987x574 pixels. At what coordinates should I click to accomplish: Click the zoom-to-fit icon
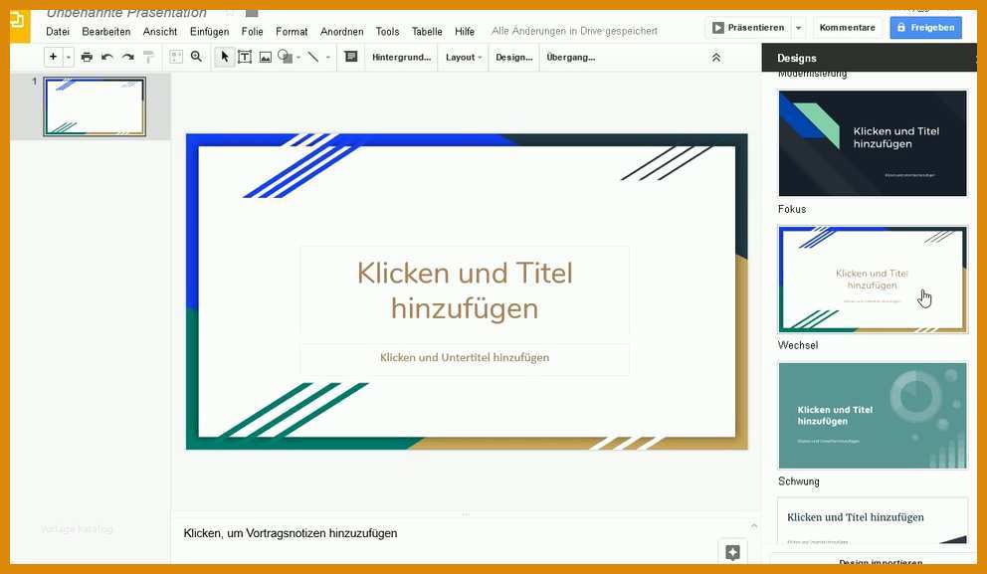pyautogui.click(x=176, y=58)
